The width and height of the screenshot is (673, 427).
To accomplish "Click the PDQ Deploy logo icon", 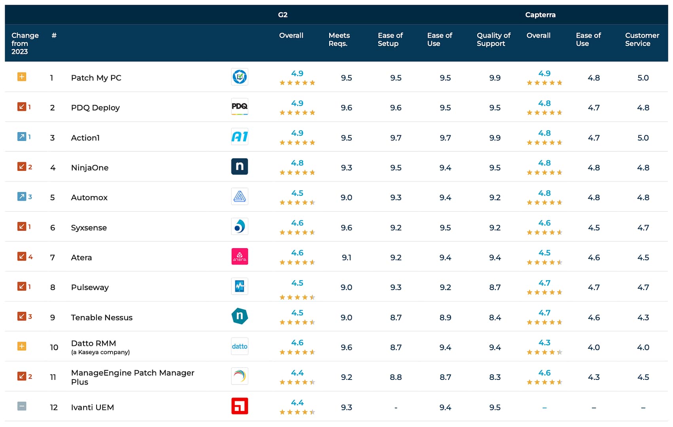I will click(x=239, y=107).
